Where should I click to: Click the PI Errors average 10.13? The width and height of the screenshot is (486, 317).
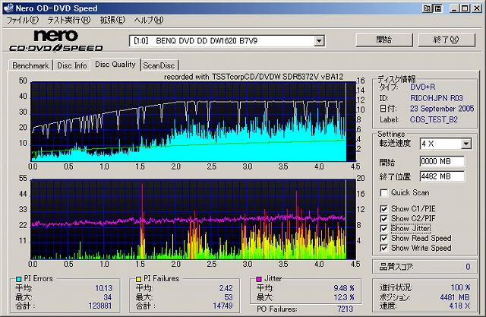click(x=103, y=288)
